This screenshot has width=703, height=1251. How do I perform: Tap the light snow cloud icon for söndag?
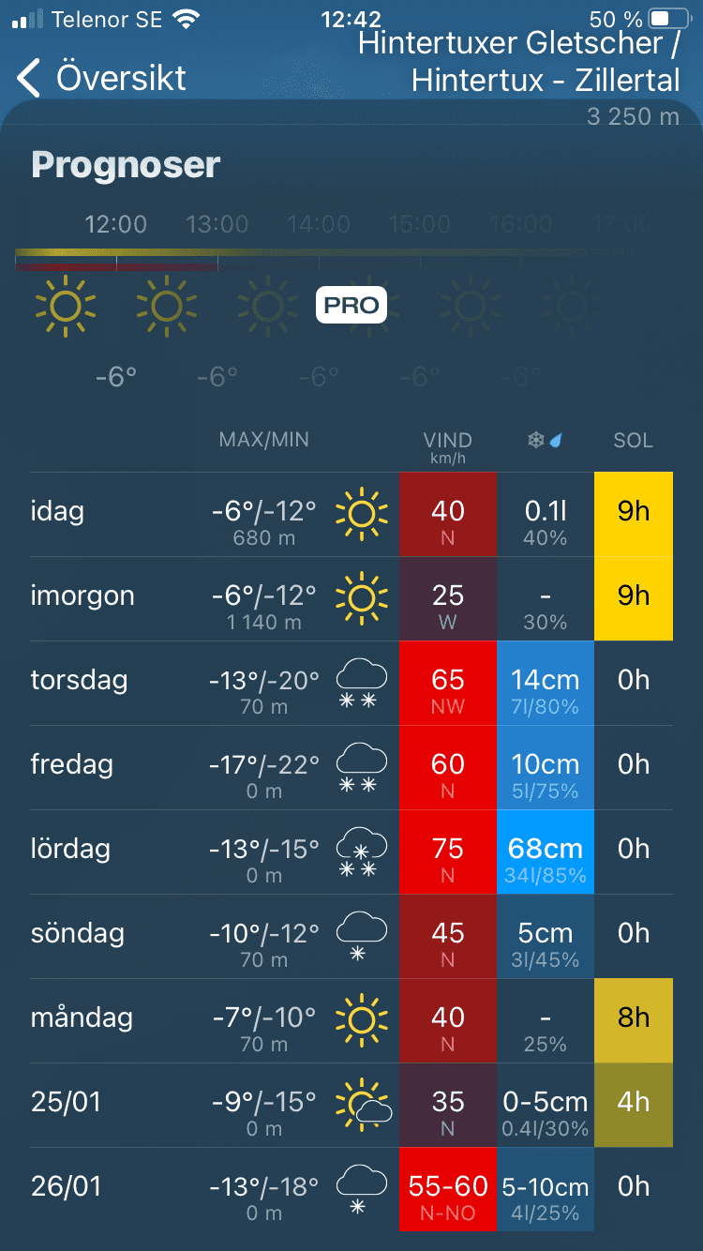click(362, 937)
